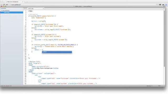Click FILTER_VALIDATE_EMAIL constant in line 21
This screenshot has height=94, width=168.
coord(66,45)
